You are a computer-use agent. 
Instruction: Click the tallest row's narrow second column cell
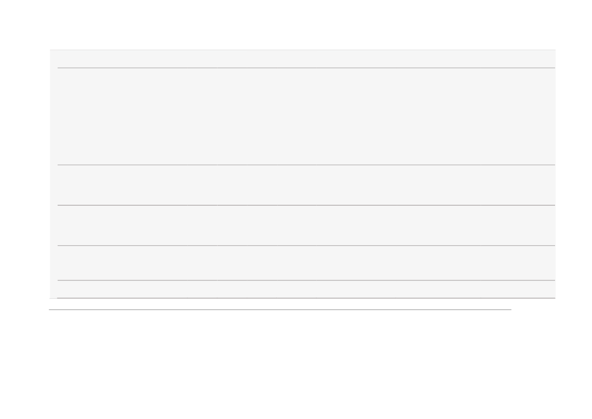click(202, 117)
